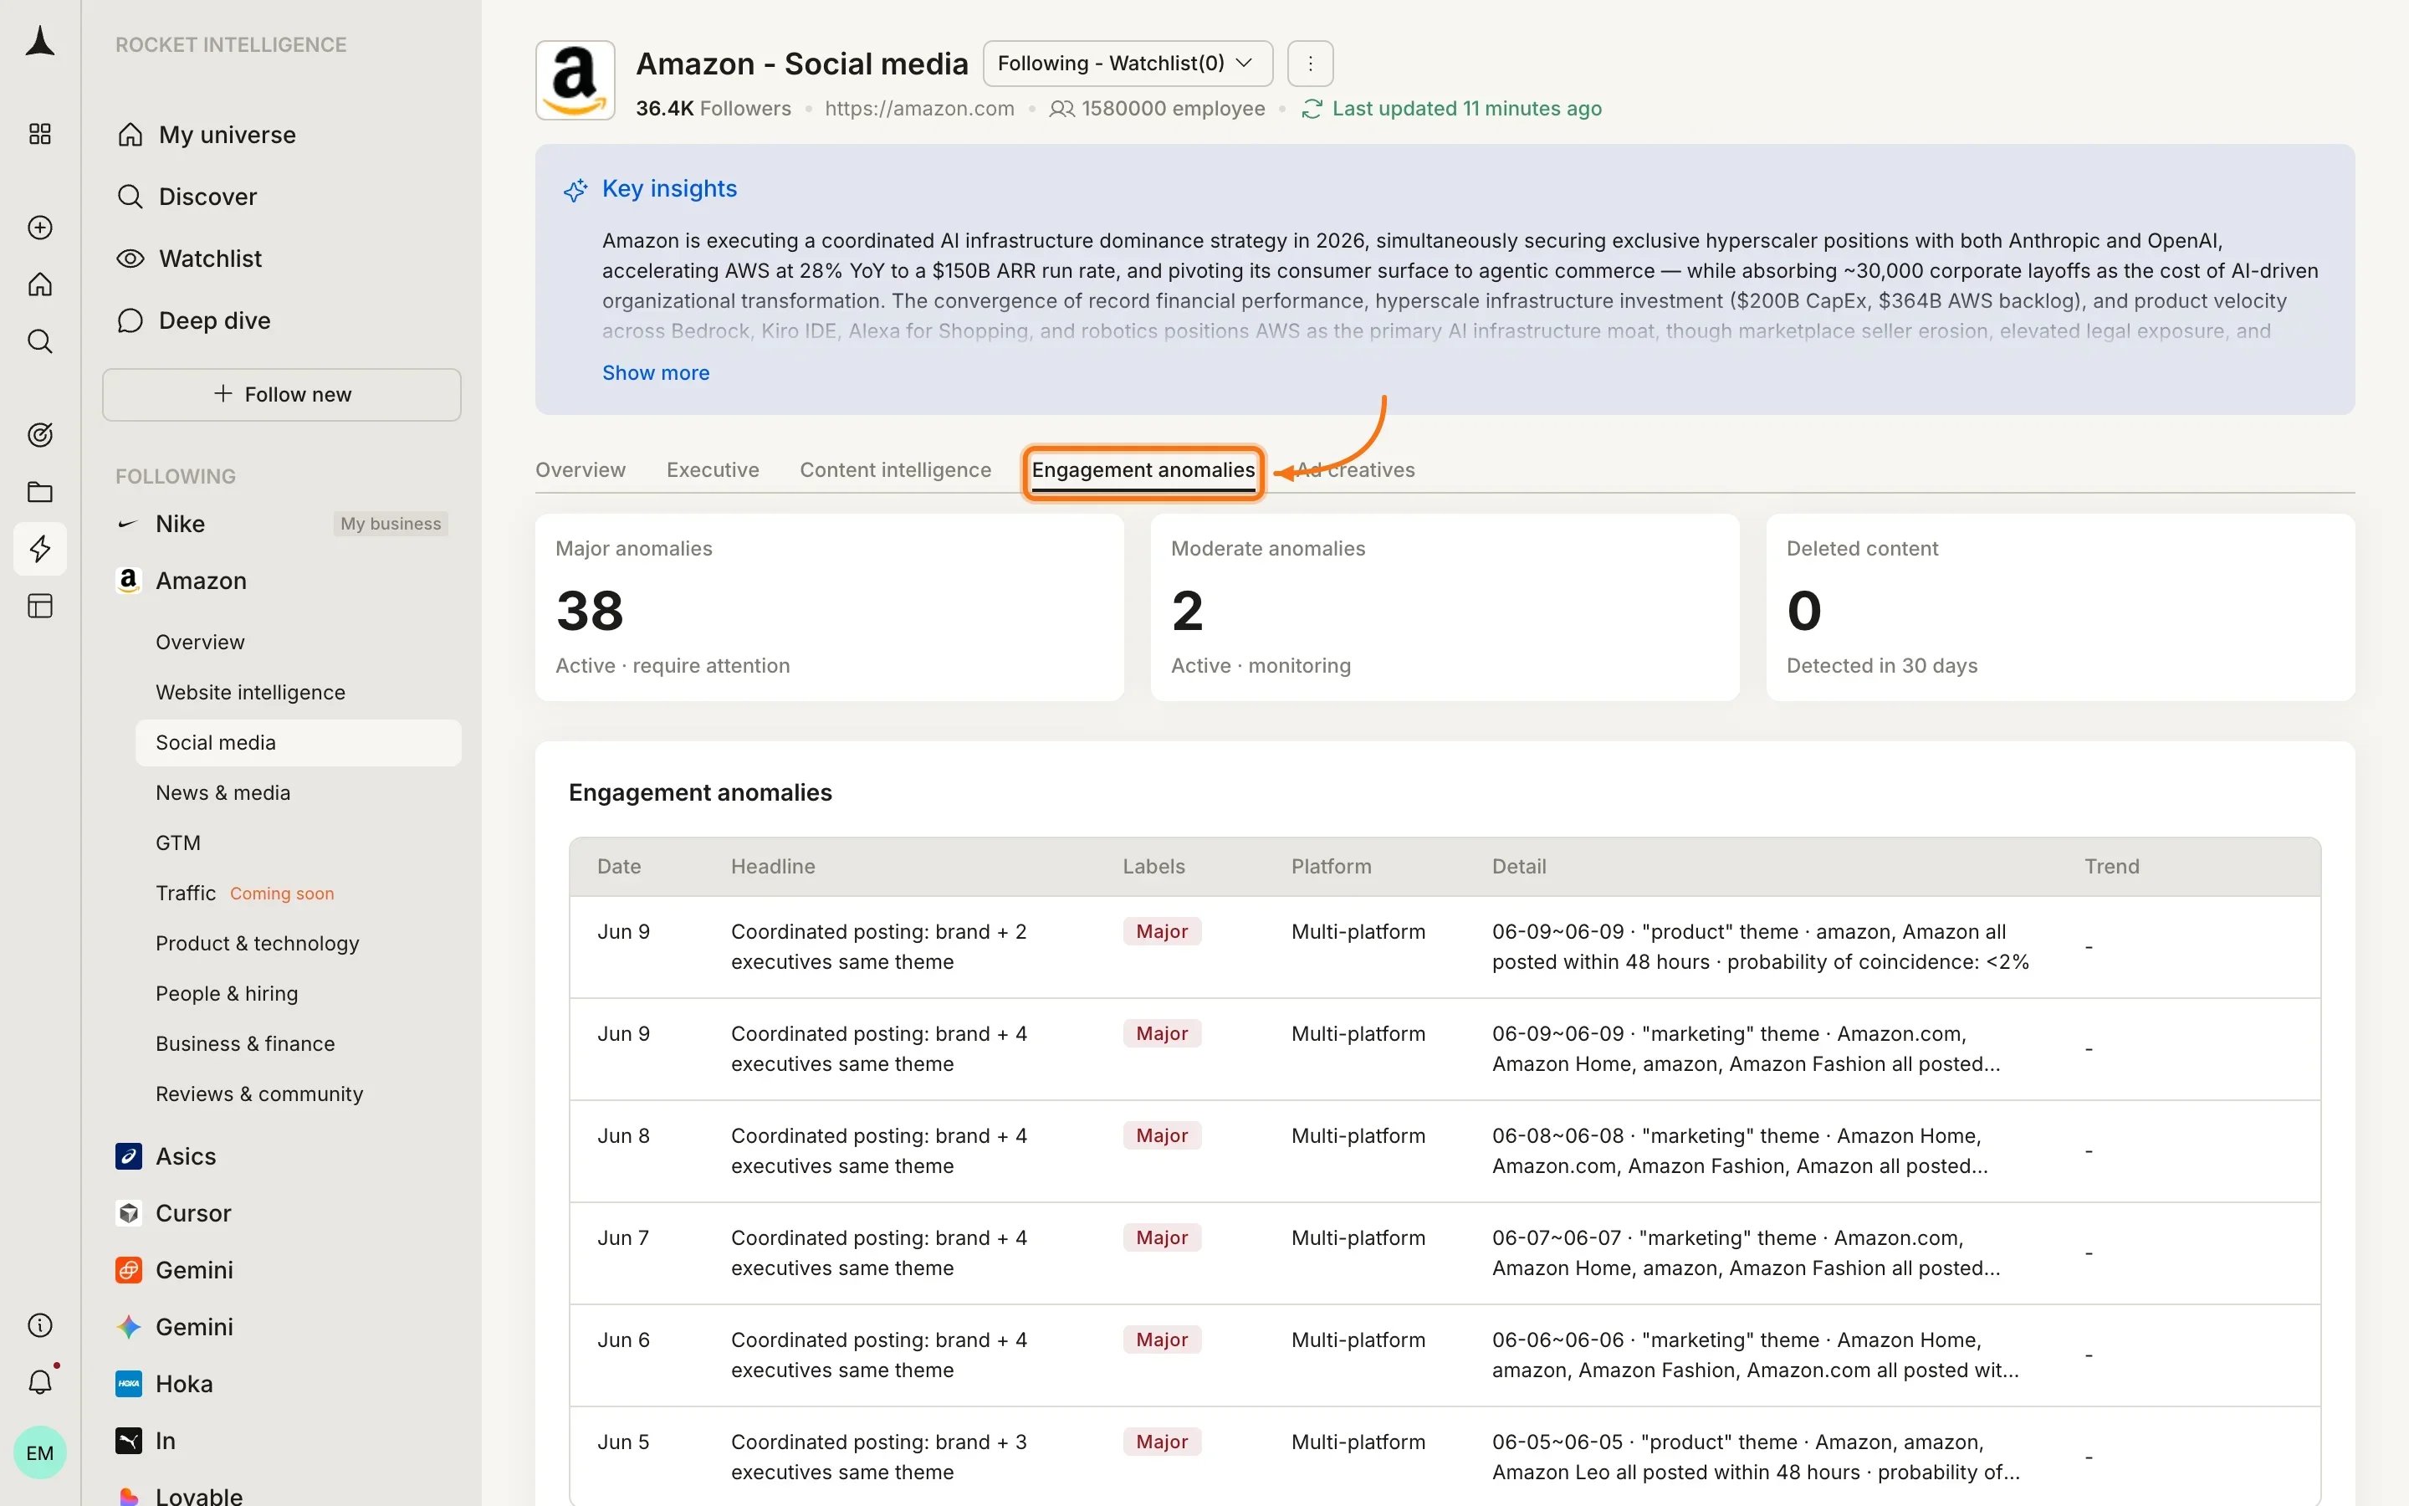Viewport: 2409px width, 1506px height.
Task: Click the Key insights sparkle icon
Action: click(575, 189)
